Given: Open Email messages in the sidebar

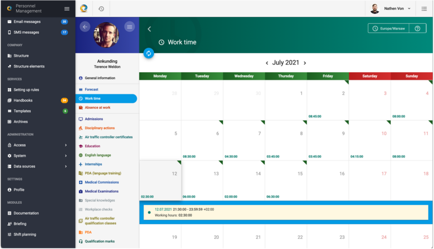Looking at the screenshot, I should [27, 21].
